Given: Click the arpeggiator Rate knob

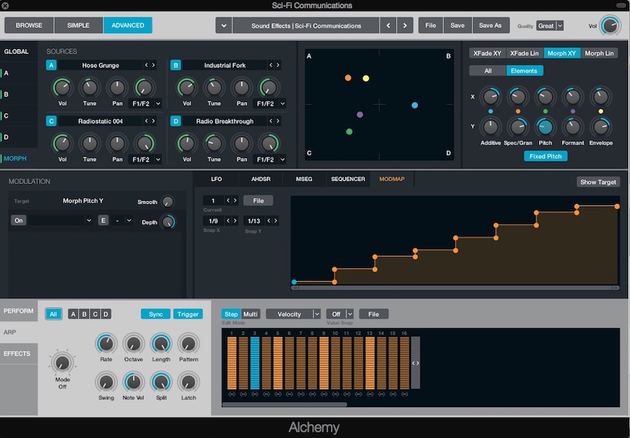Looking at the screenshot, I should coord(106,344).
